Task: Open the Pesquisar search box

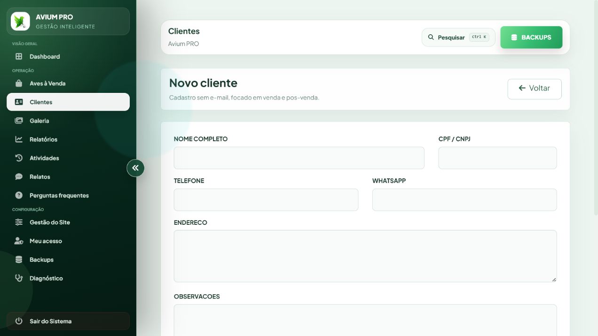Action: click(458, 37)
